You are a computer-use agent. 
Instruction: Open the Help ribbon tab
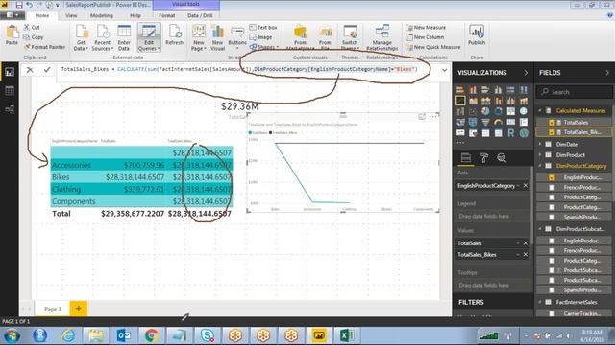point(135,15)
